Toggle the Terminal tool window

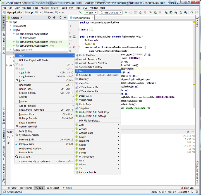pos(26,188)
